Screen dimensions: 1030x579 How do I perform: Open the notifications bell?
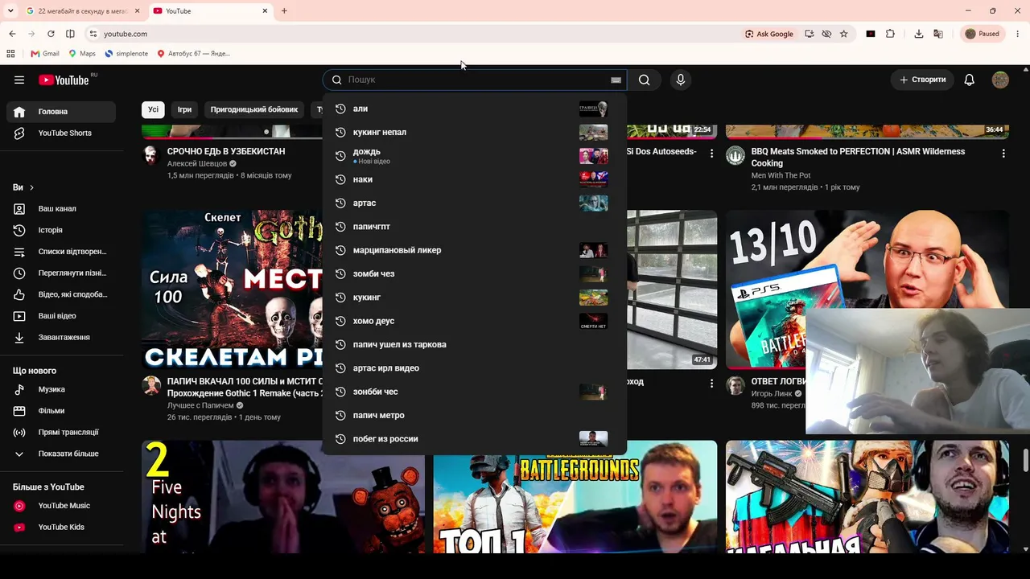click(970, 80)
